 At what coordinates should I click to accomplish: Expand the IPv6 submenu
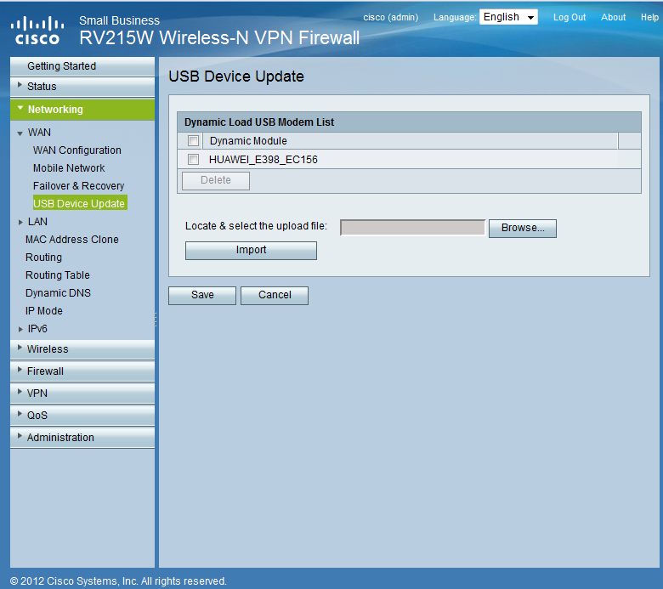click(37, 329)
